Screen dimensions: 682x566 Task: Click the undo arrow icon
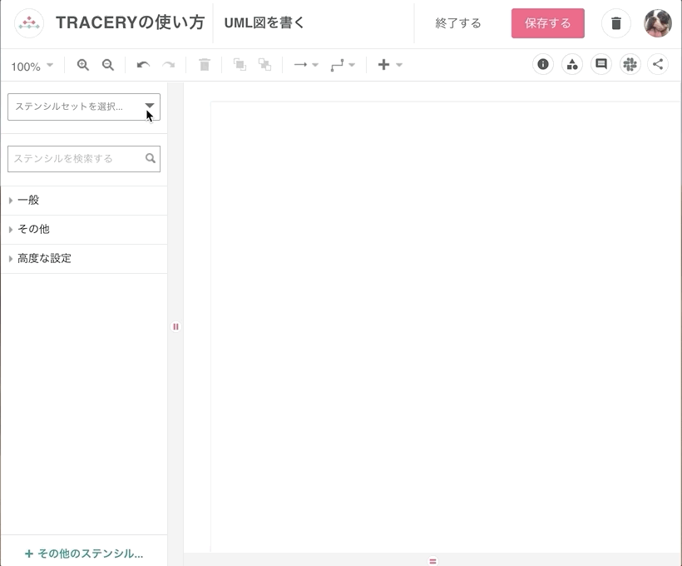click(143, 64)
